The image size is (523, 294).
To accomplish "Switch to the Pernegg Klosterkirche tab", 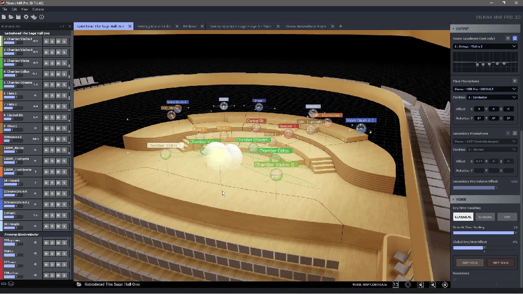I will pos(154,26).
